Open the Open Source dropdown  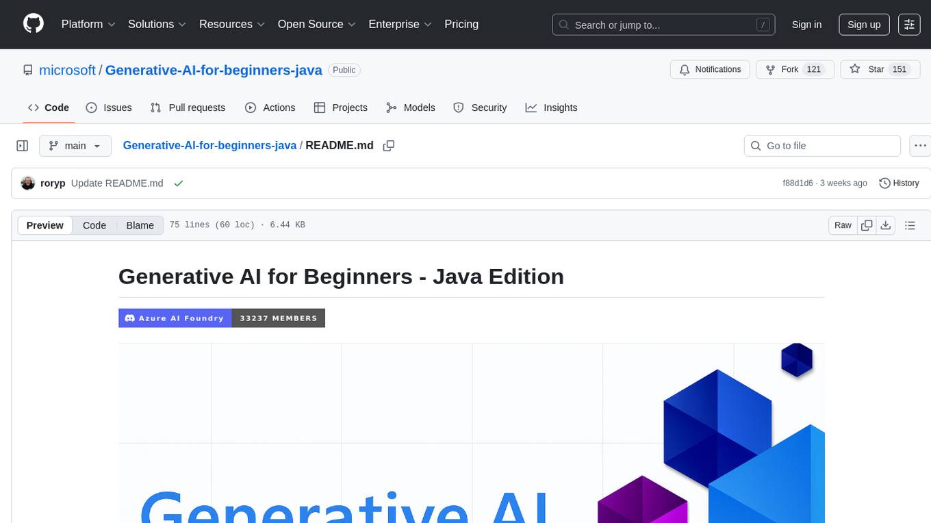(317, 24)
